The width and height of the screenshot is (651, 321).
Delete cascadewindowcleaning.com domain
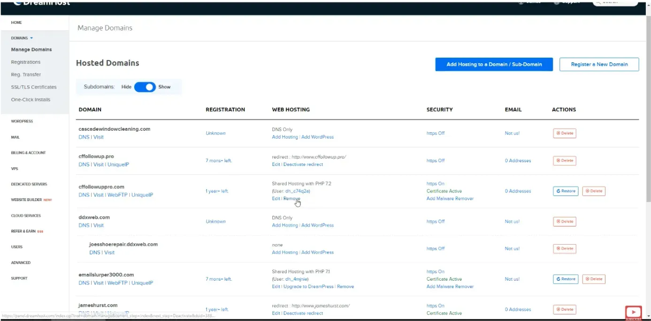[x=565, y=134]
